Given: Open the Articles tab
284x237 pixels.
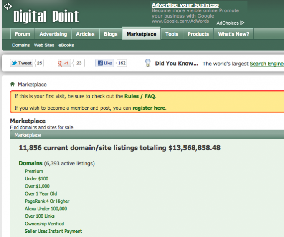Looking at the screenshot, I should coord(85,34).
